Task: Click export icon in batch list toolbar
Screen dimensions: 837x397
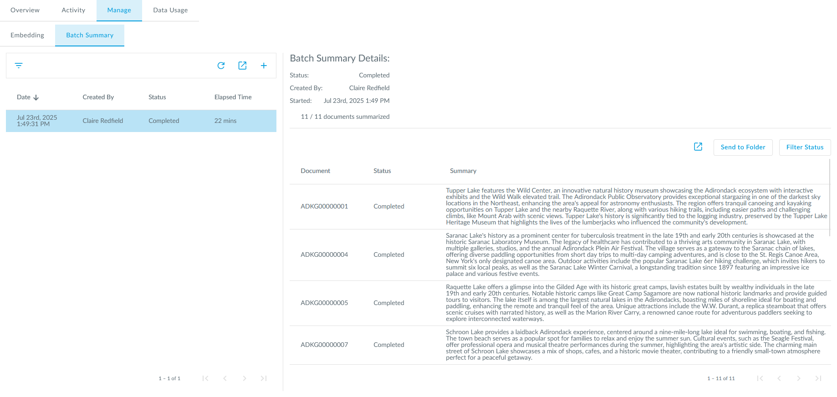Action: pyautogui.click(x=242, y=66)
